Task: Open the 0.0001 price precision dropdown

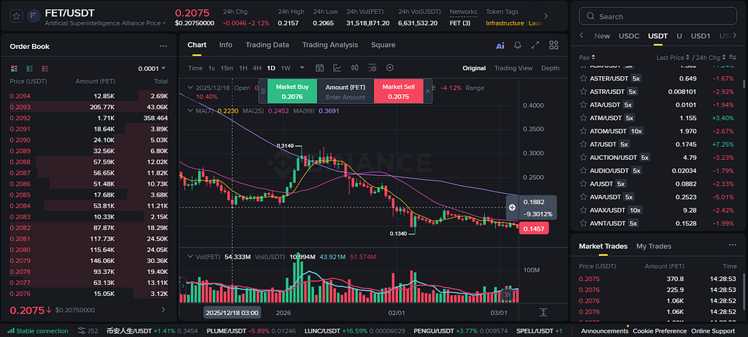Action: click(152, 68)
